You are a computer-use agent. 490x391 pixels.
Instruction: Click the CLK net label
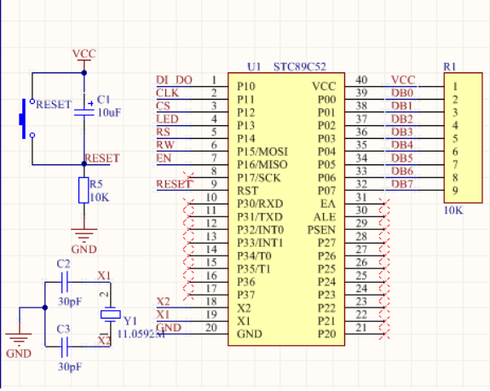pos(168,93)
